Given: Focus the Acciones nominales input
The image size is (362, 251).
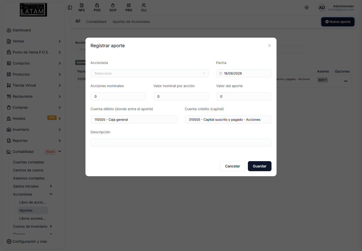Looking at the screenshot, I should (x=118, y=96).
